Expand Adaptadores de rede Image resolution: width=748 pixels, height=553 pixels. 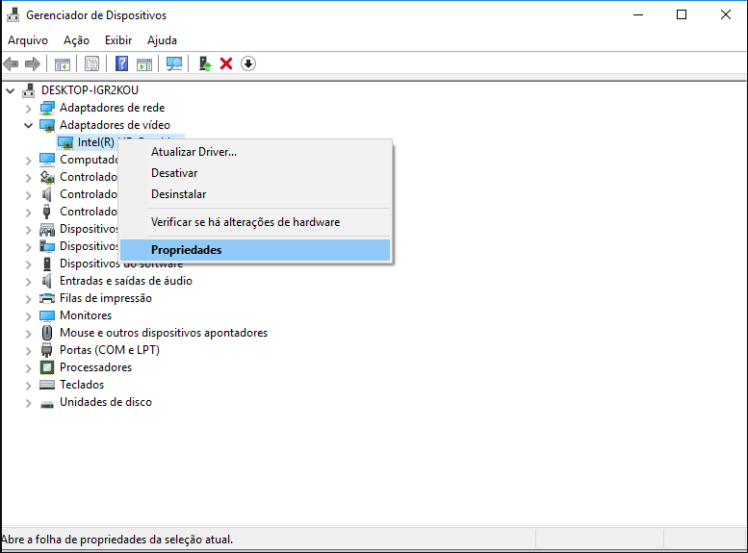(29, 109)
